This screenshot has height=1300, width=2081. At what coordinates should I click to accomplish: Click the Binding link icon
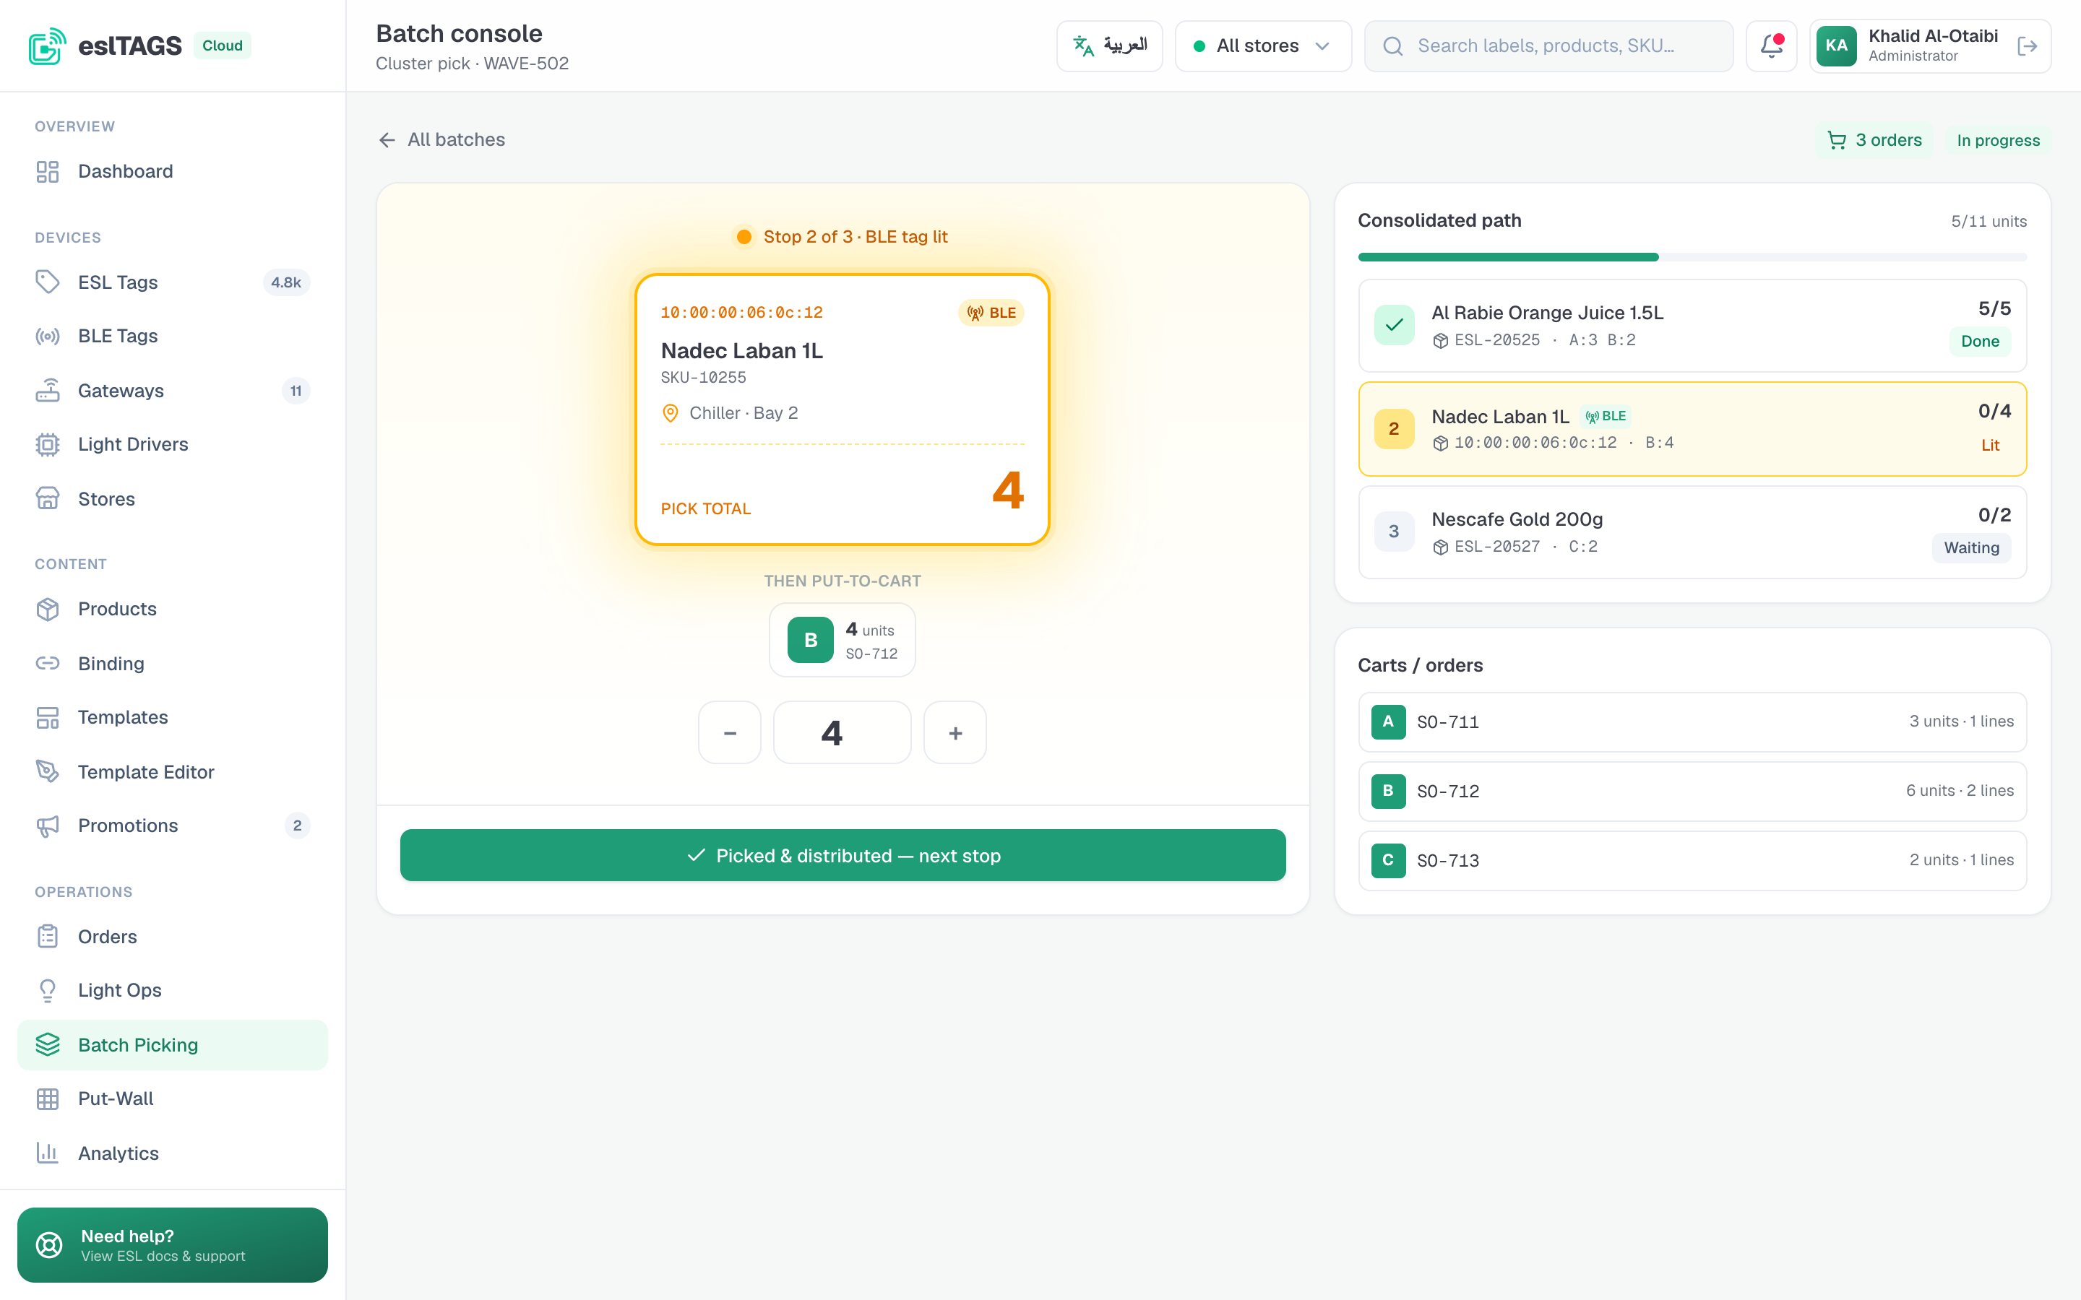(x=47, y=663)
